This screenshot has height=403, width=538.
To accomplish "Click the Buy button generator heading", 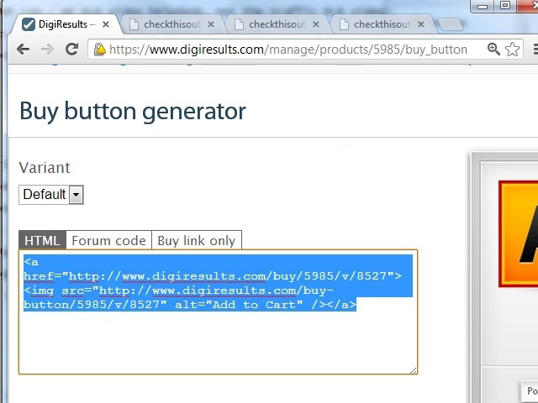I will coord(133,112).
